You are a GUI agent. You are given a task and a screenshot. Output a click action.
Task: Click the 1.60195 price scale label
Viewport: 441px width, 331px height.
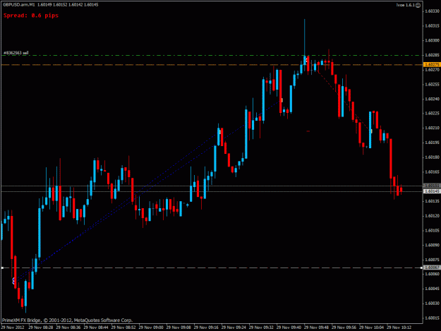tap(433, 143)
